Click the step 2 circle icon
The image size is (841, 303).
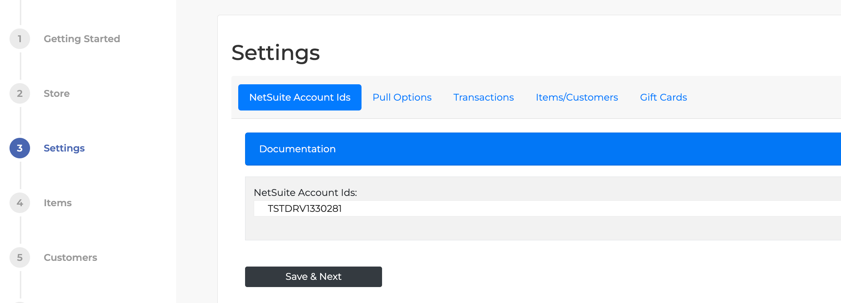pos(20,93)
